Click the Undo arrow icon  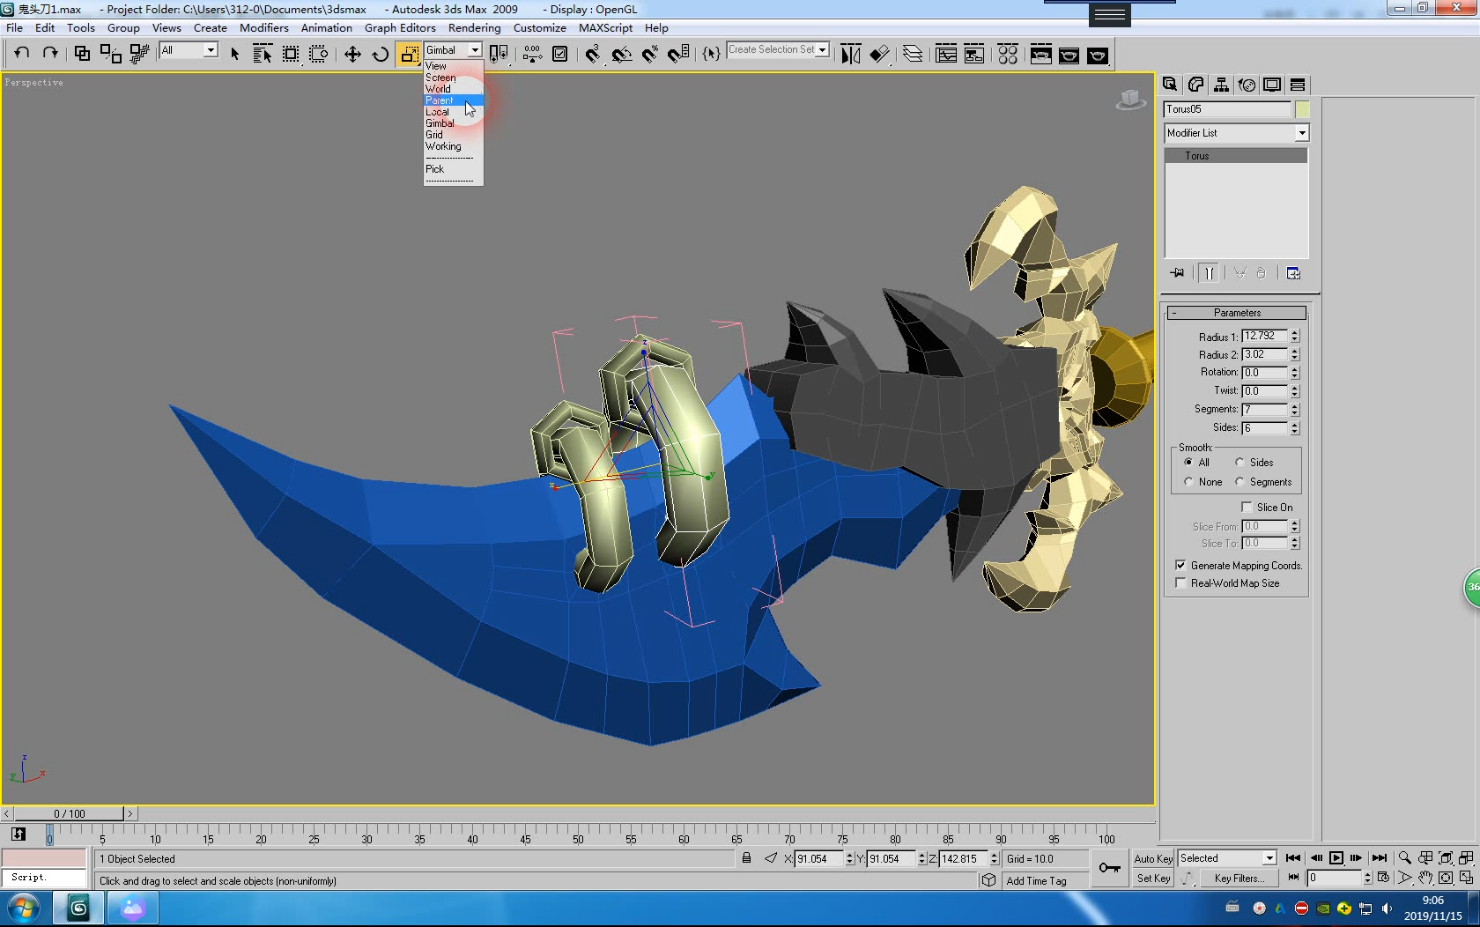click(22, 53)
